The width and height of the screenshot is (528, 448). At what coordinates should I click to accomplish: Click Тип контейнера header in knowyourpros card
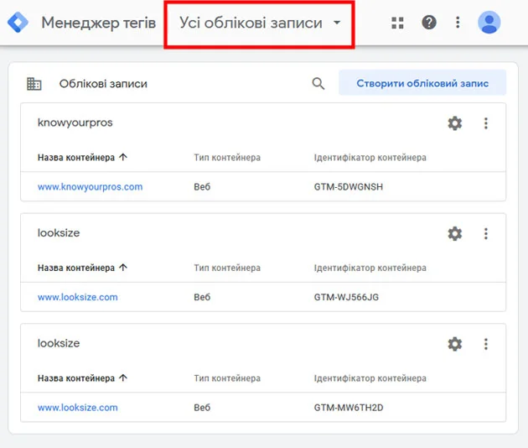227,158
